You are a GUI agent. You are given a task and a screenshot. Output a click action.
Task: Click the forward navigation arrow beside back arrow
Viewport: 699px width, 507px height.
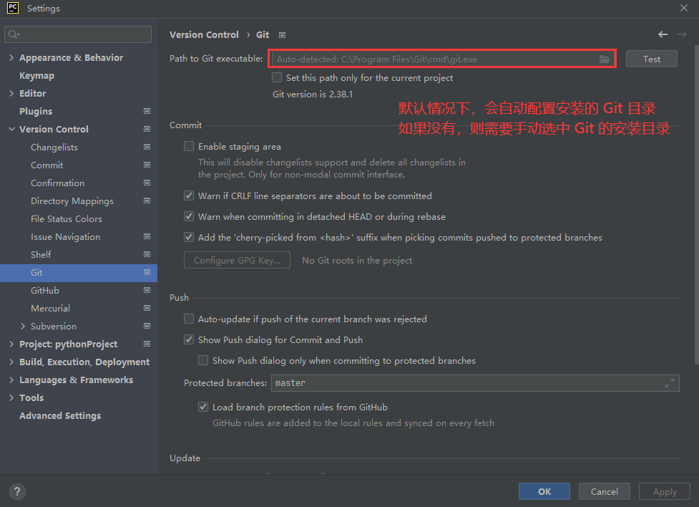(x=680, y=34)
